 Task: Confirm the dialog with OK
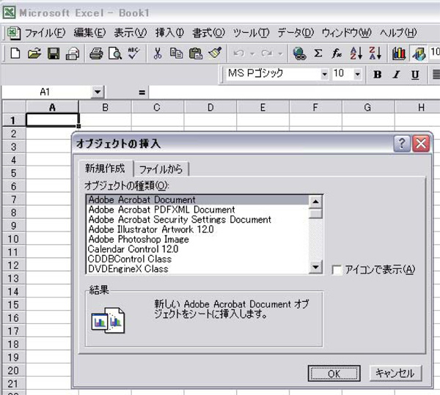click(x=334, y=374)
